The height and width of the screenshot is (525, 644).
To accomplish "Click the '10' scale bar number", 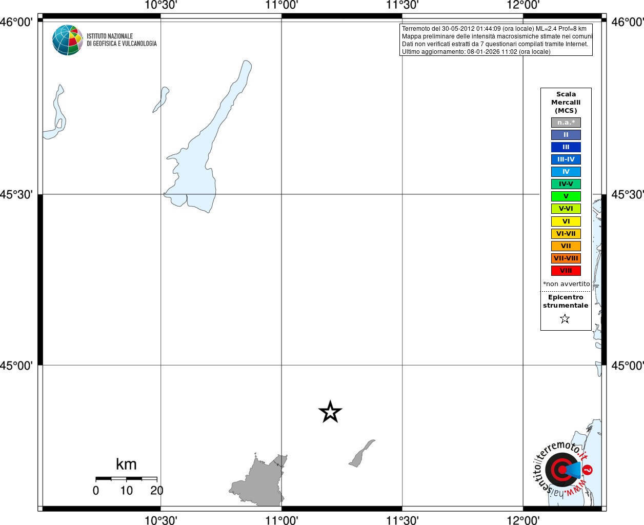I will pyautogui.click(x=127, y=491).
